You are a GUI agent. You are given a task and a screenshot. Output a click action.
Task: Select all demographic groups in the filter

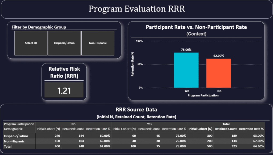(x=31, y=43)
